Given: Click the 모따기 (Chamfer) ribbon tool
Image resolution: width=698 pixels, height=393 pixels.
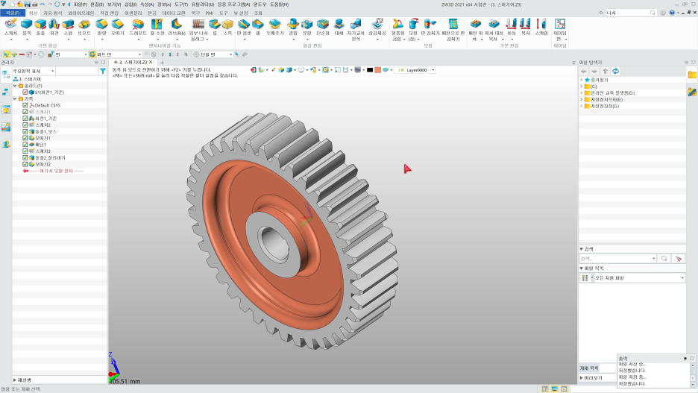Looking at the screenshot, I should point(118,27).
